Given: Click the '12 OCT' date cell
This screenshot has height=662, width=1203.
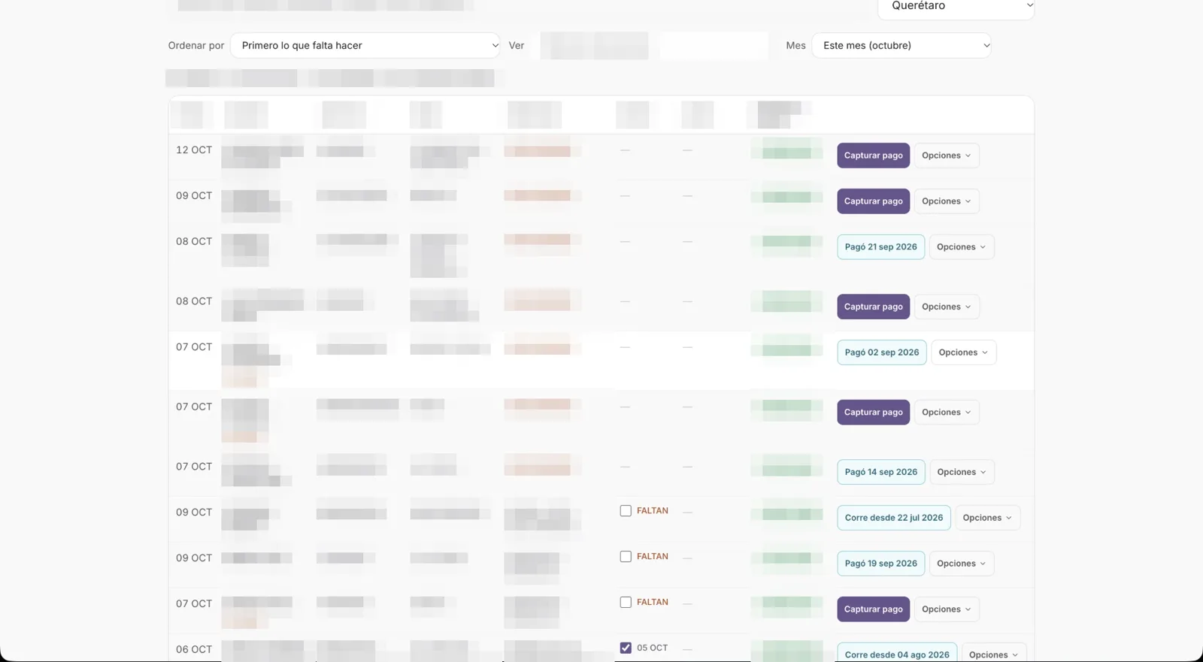Looking at the screenshot, I should pyautogui.click(x=194, y=150).
